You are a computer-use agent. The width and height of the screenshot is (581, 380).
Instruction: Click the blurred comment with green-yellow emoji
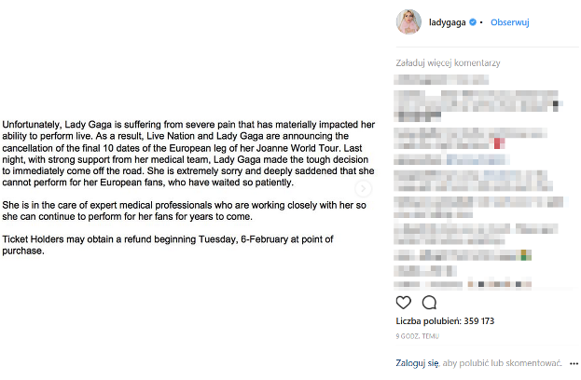pos(463,255)
